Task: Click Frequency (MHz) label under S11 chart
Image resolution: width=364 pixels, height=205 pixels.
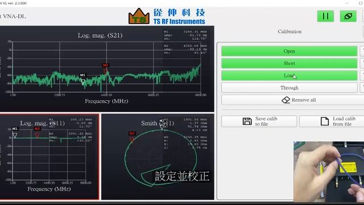Action: click(49, 189)
